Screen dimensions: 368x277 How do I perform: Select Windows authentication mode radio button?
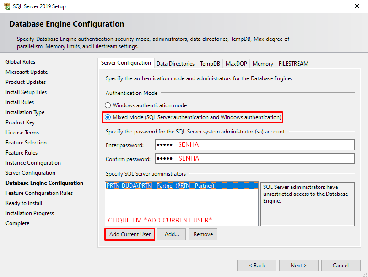[x=108, y=105]
